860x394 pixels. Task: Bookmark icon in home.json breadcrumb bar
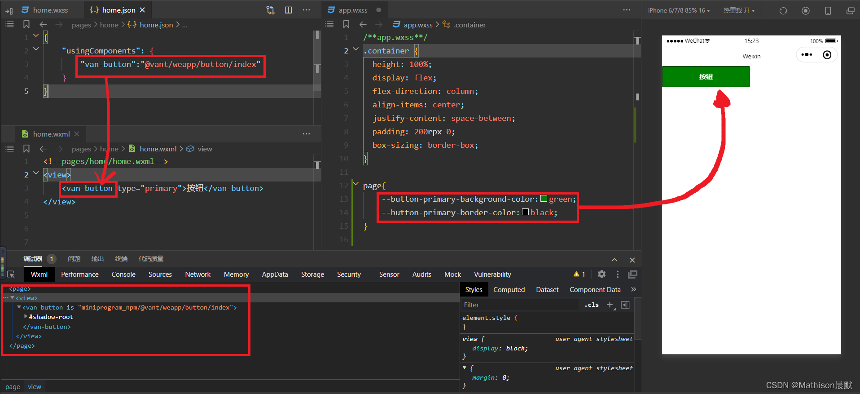pos(26,24)
